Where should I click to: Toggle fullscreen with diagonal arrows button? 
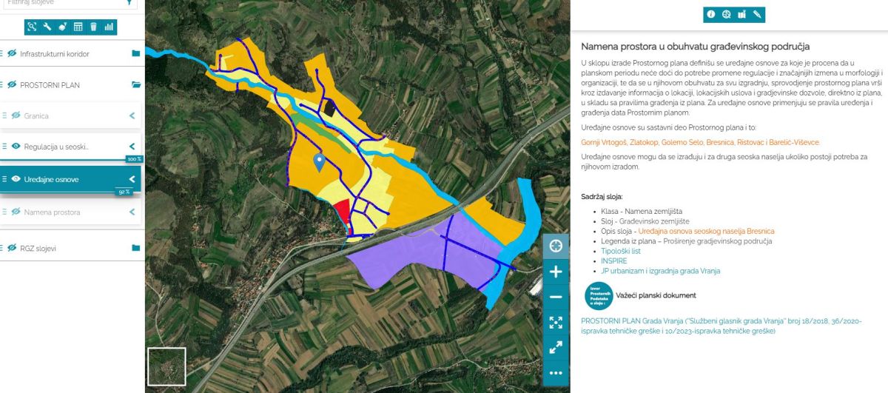(556, 347)
